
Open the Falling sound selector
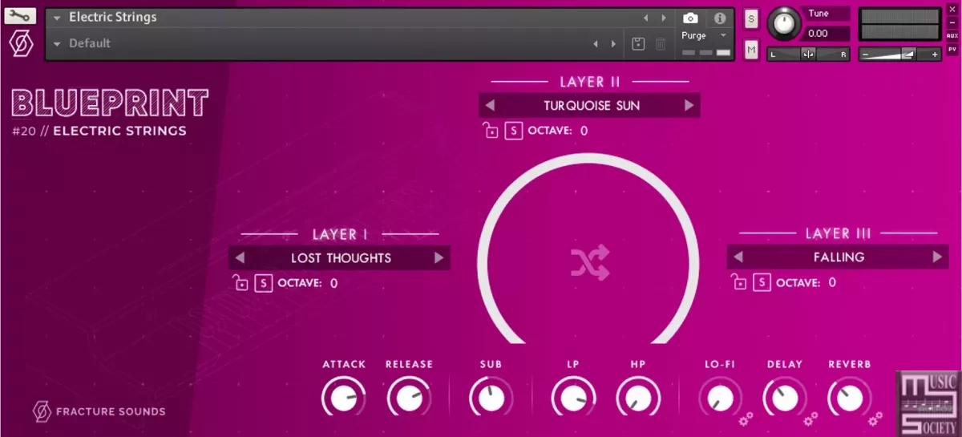coord(839,257)
